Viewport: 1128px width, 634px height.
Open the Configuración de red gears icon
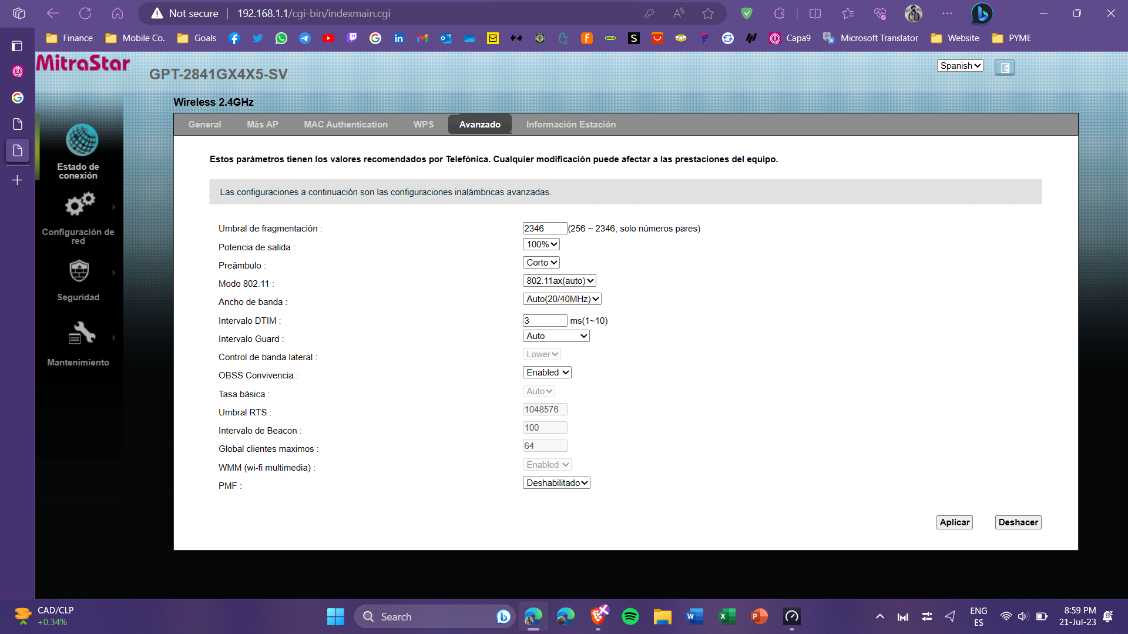[x=79, y=205]
